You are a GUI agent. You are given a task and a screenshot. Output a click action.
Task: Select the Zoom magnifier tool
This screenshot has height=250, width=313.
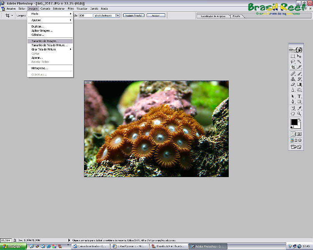pos(299,113)
